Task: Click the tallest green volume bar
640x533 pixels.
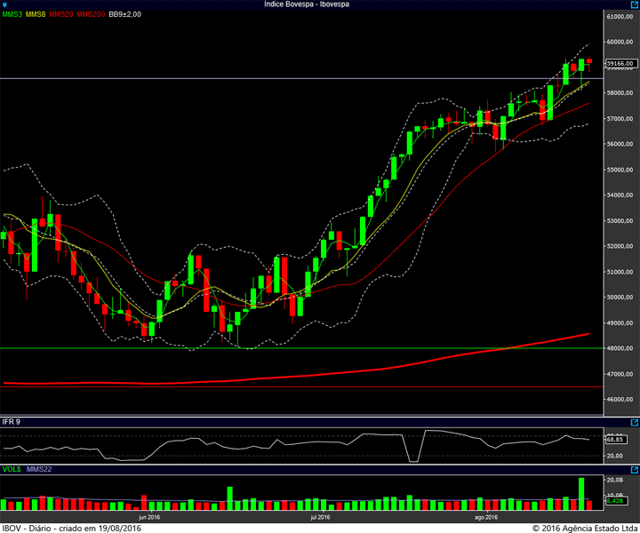Action: (x=581, y=494)
